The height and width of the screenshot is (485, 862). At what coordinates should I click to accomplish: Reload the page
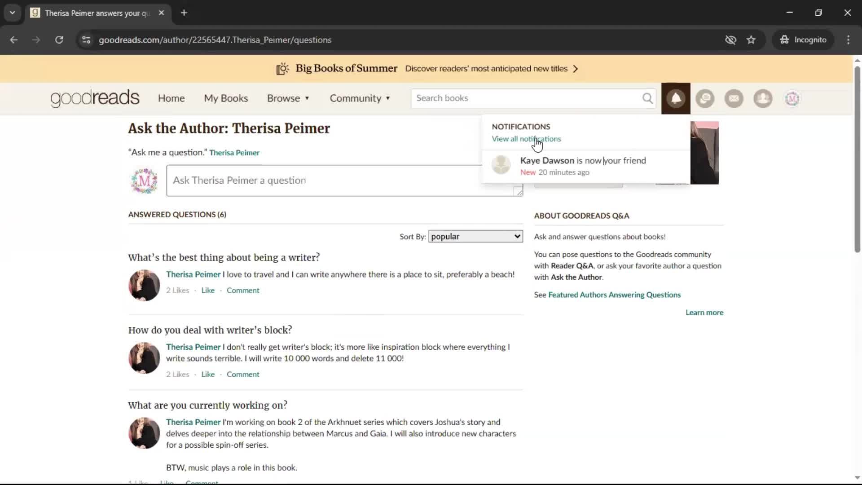[x=59, y=40]
